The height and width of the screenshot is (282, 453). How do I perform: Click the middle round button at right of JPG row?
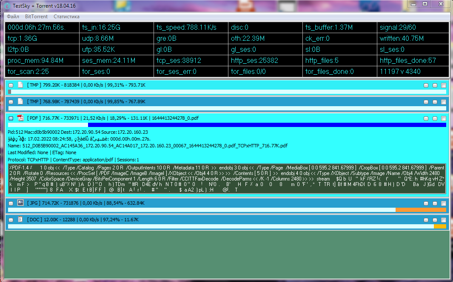click(x=435, y=203)
